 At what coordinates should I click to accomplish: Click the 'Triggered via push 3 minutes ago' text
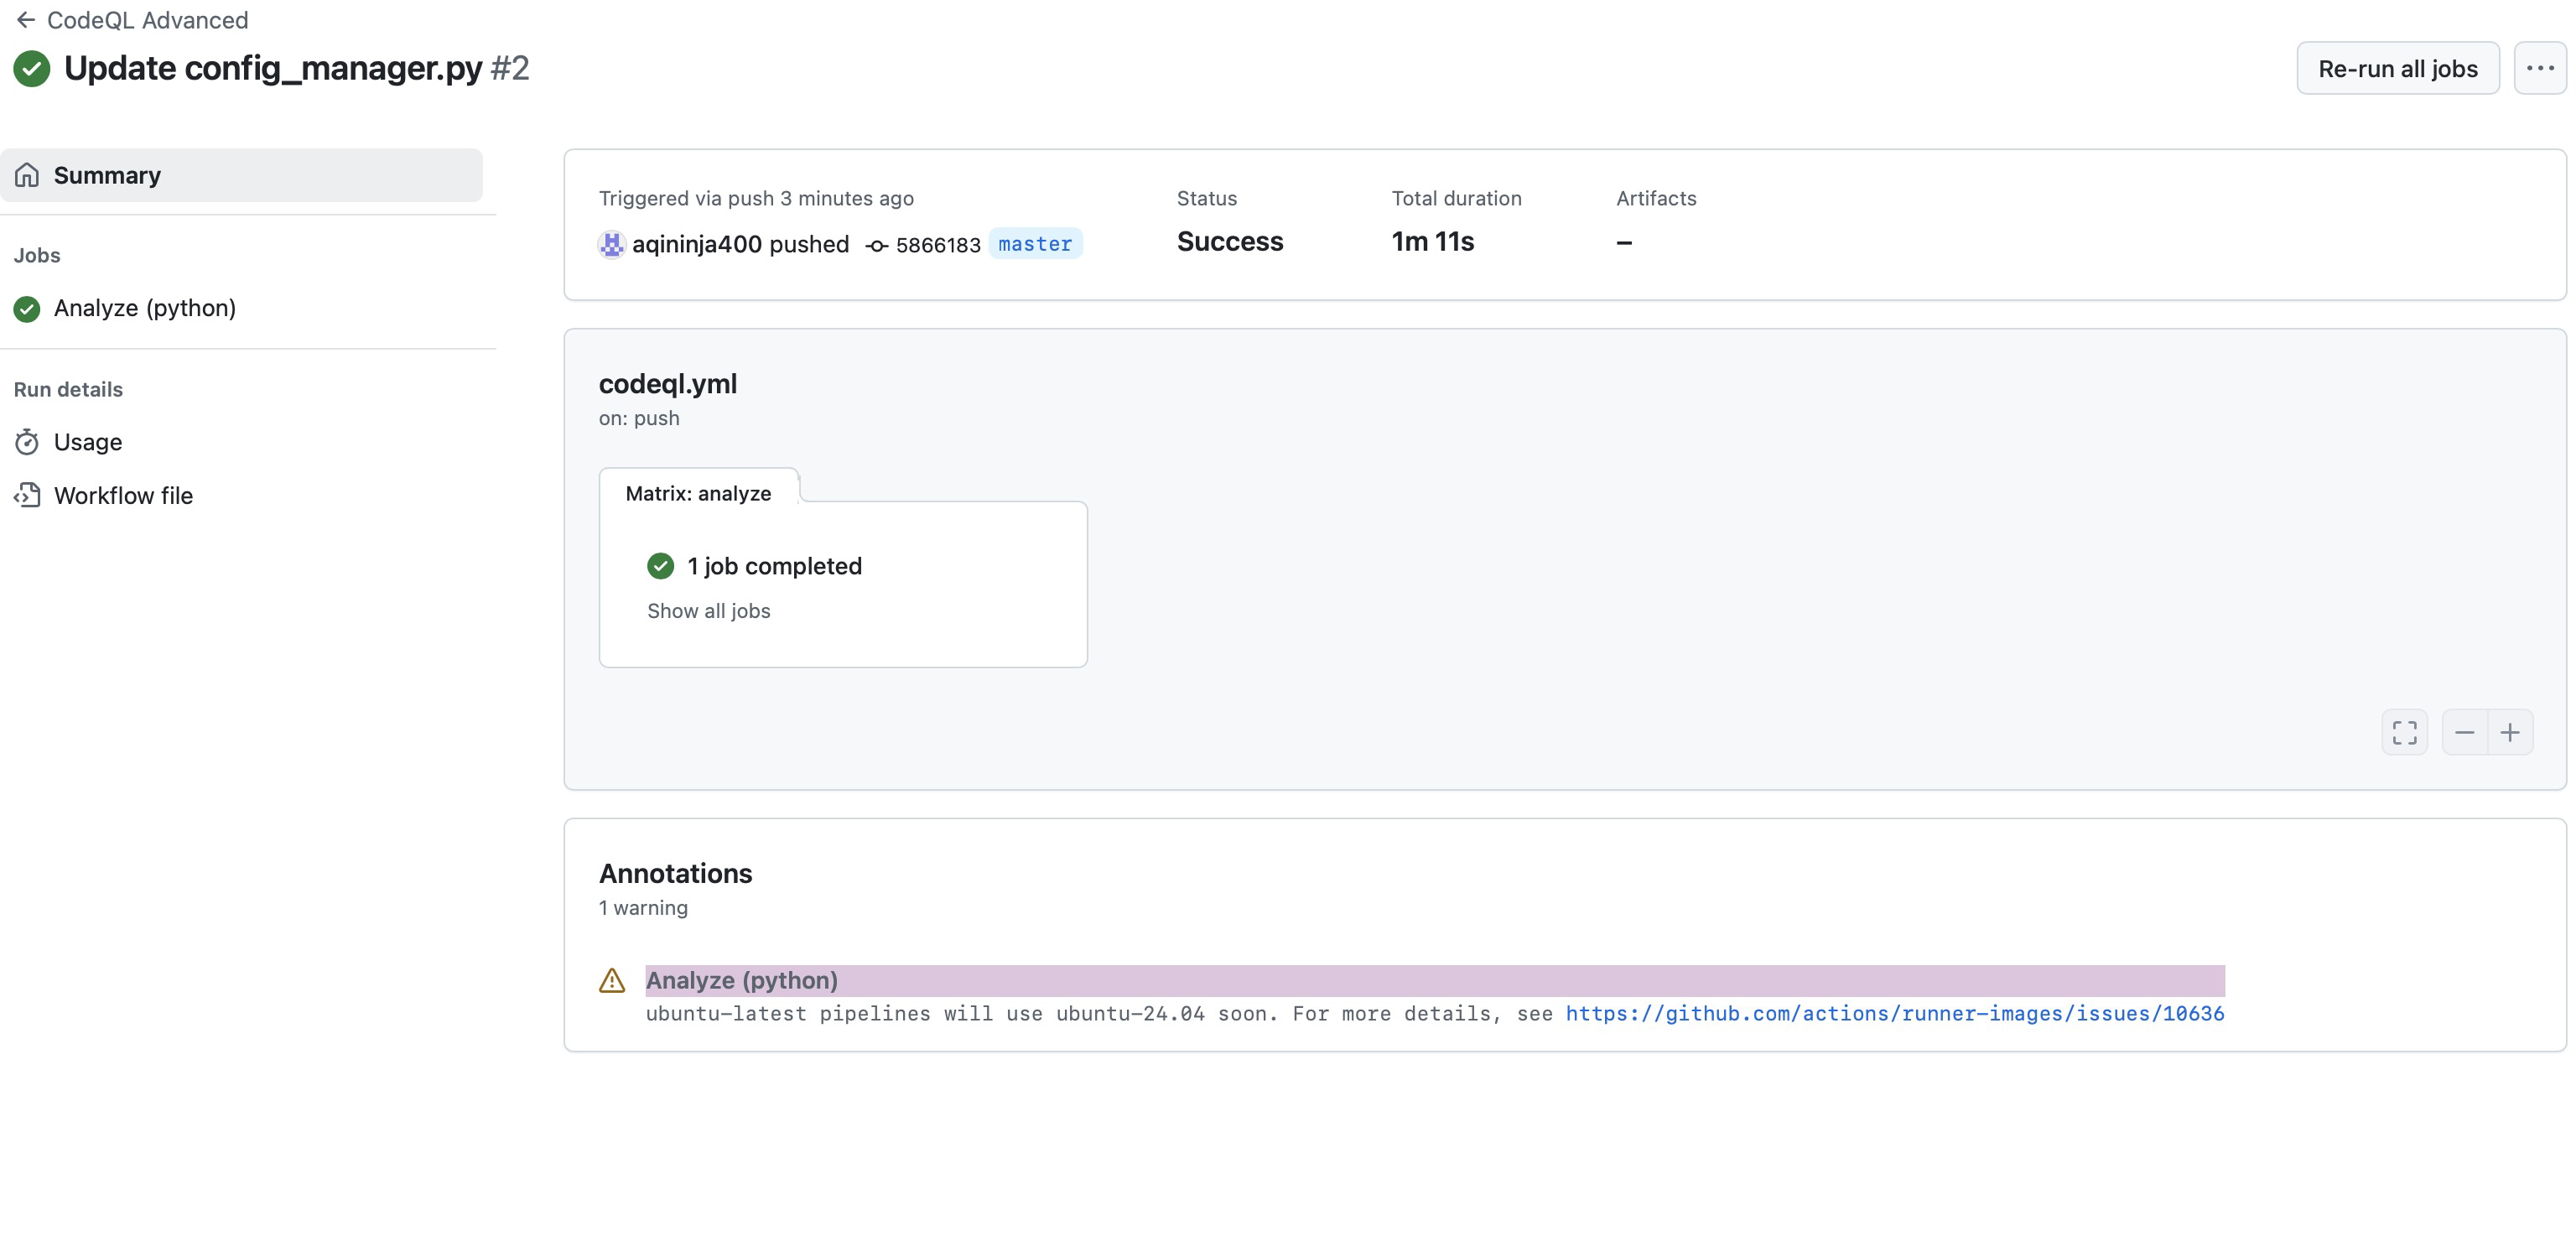[756, 198]
